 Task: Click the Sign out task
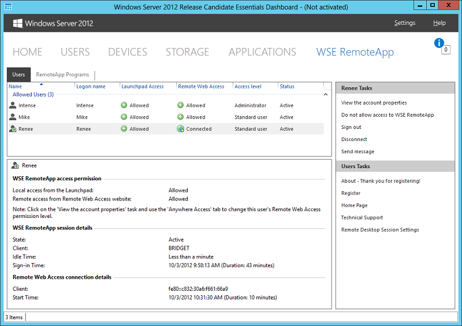click(351, 127)
